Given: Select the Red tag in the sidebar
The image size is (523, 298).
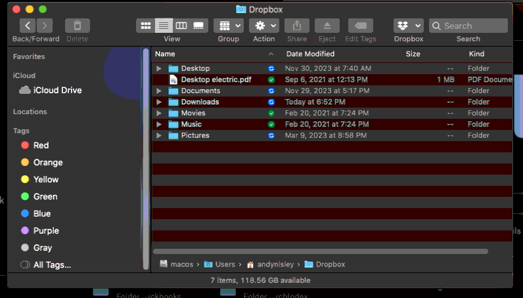Looking at the screenshot, I should [35, 145].
